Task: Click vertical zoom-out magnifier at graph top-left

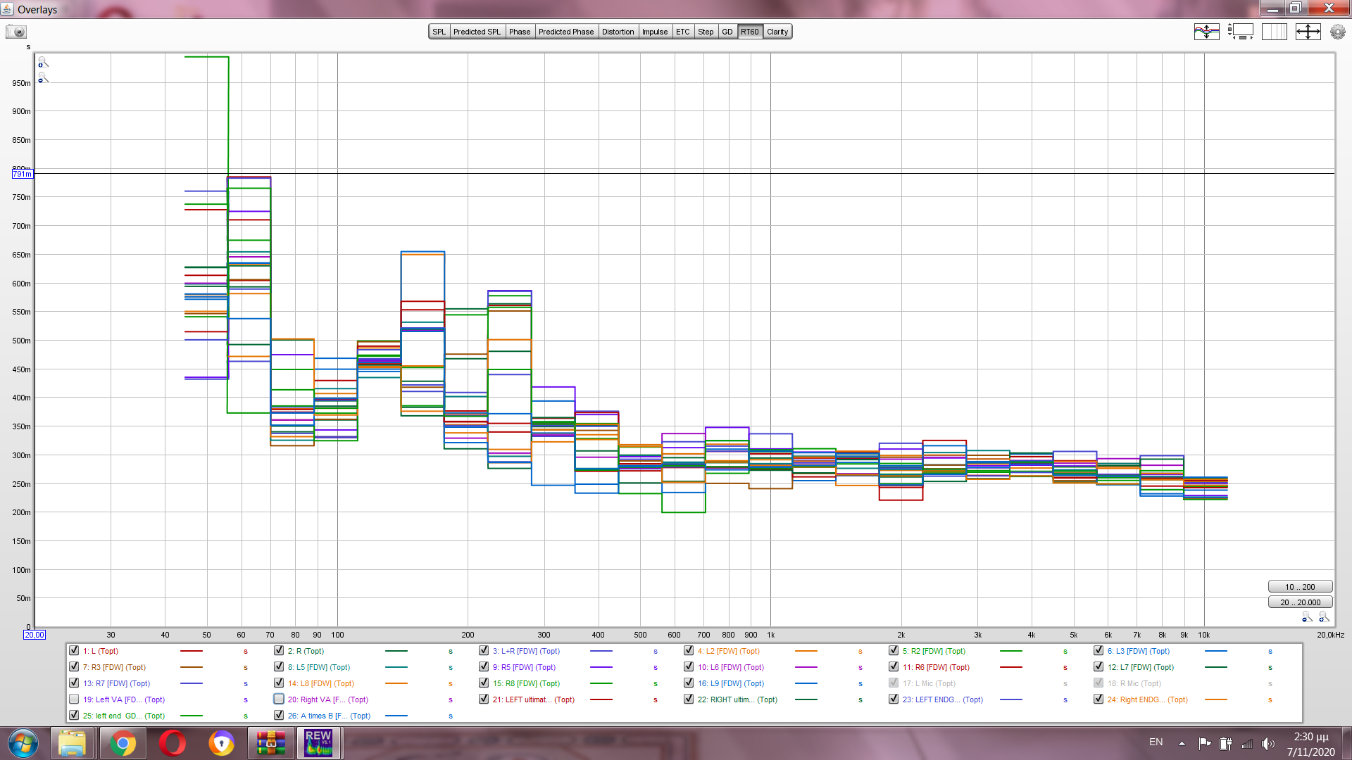Action: (x=43, y=78)
